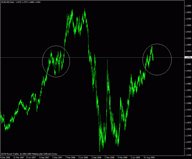Click the 1.5930 price axis label
Screen dimensions: 192x159
point(188,12)
